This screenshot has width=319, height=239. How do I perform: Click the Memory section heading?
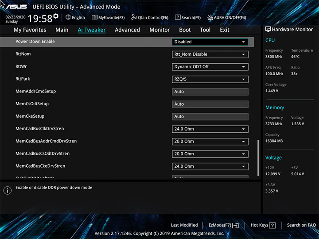(274, 108)
